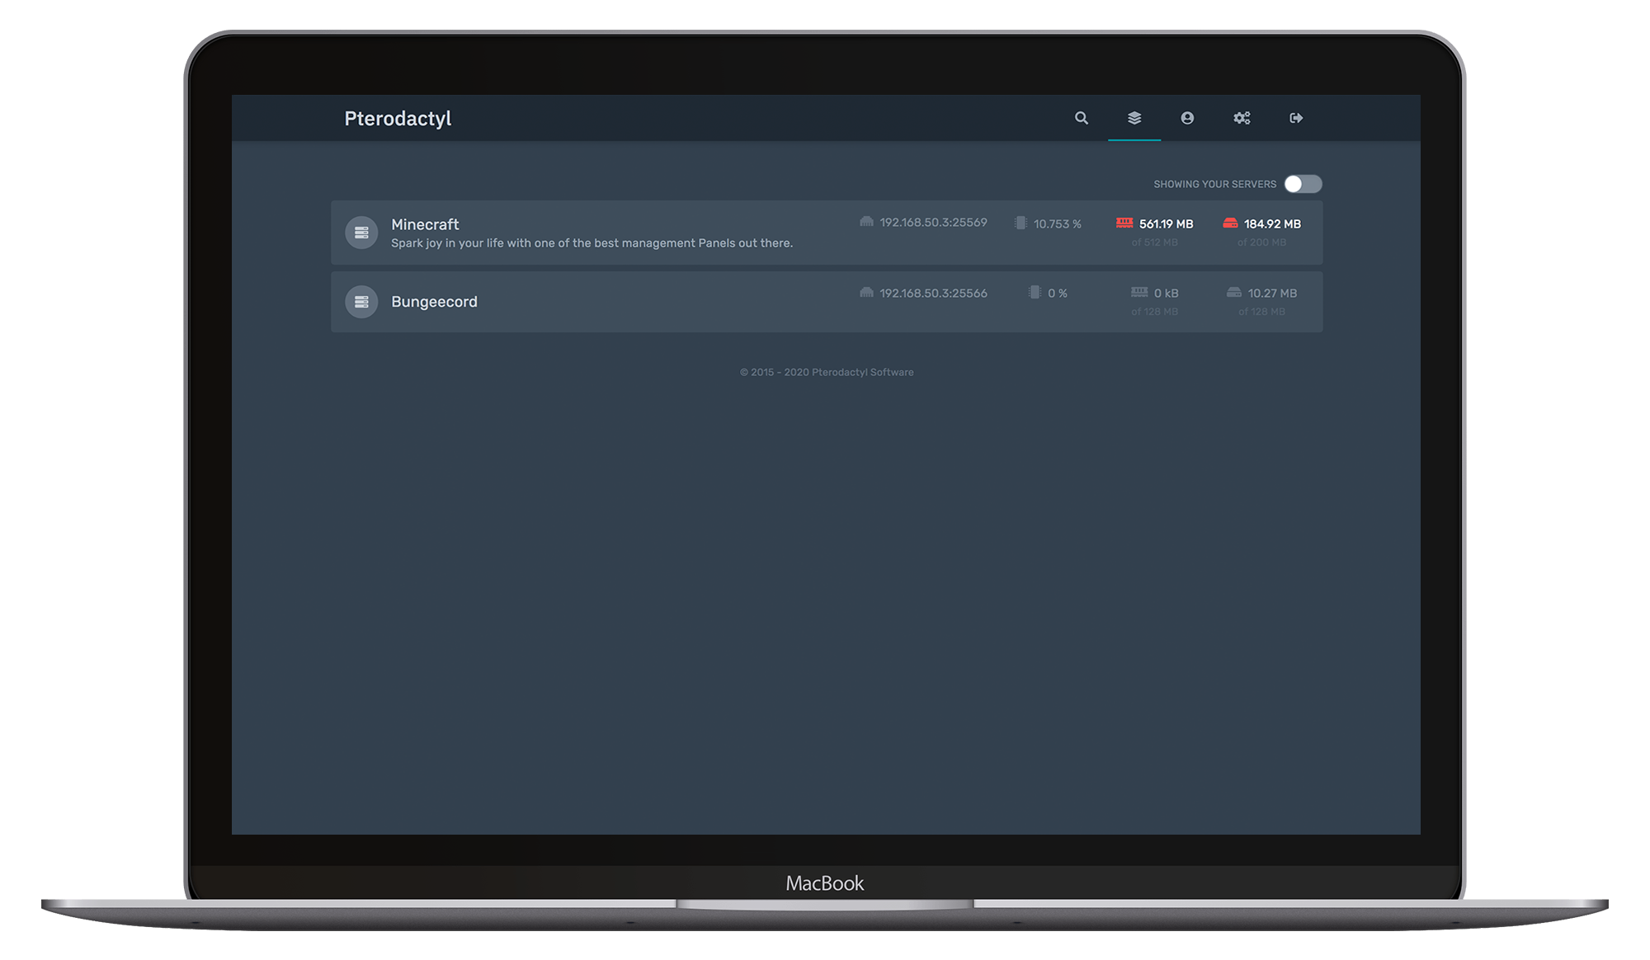Select the Minecraft server entry
This screenshot has width=1650, height=960.
(x=825, y=232)
